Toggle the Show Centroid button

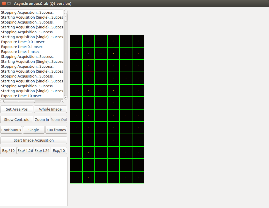(x=17, y=120)
